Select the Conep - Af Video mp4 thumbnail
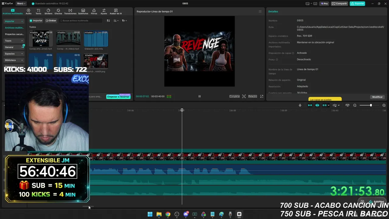The height and width of the screenshot is (219, 389). (68, 38)
